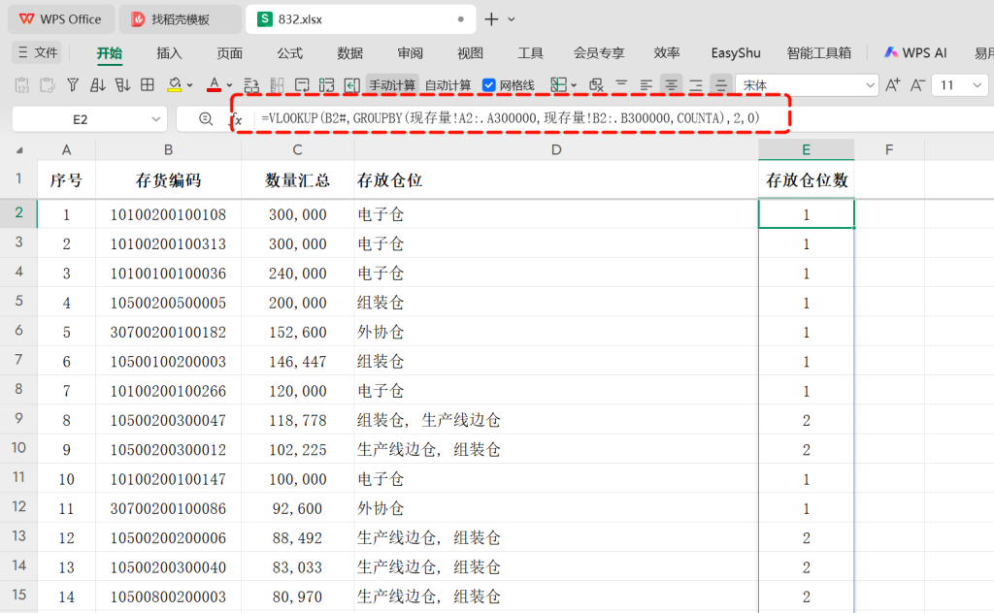Viewport: 994px width, 613px height.
Task: Switch to the 视图 ribbon tab
Action: (471, 53)
